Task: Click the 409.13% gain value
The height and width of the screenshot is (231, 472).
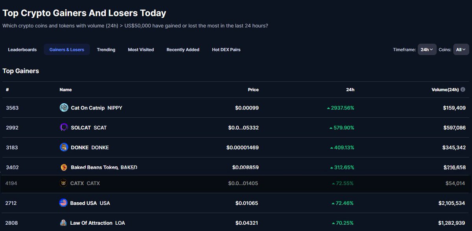Action: (342, 147)
